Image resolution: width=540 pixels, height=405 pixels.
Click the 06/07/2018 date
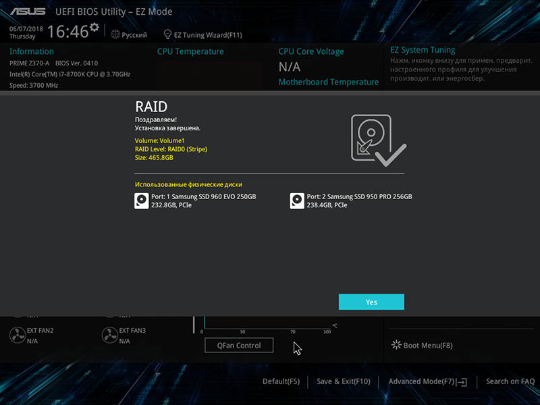pos(26,28)
